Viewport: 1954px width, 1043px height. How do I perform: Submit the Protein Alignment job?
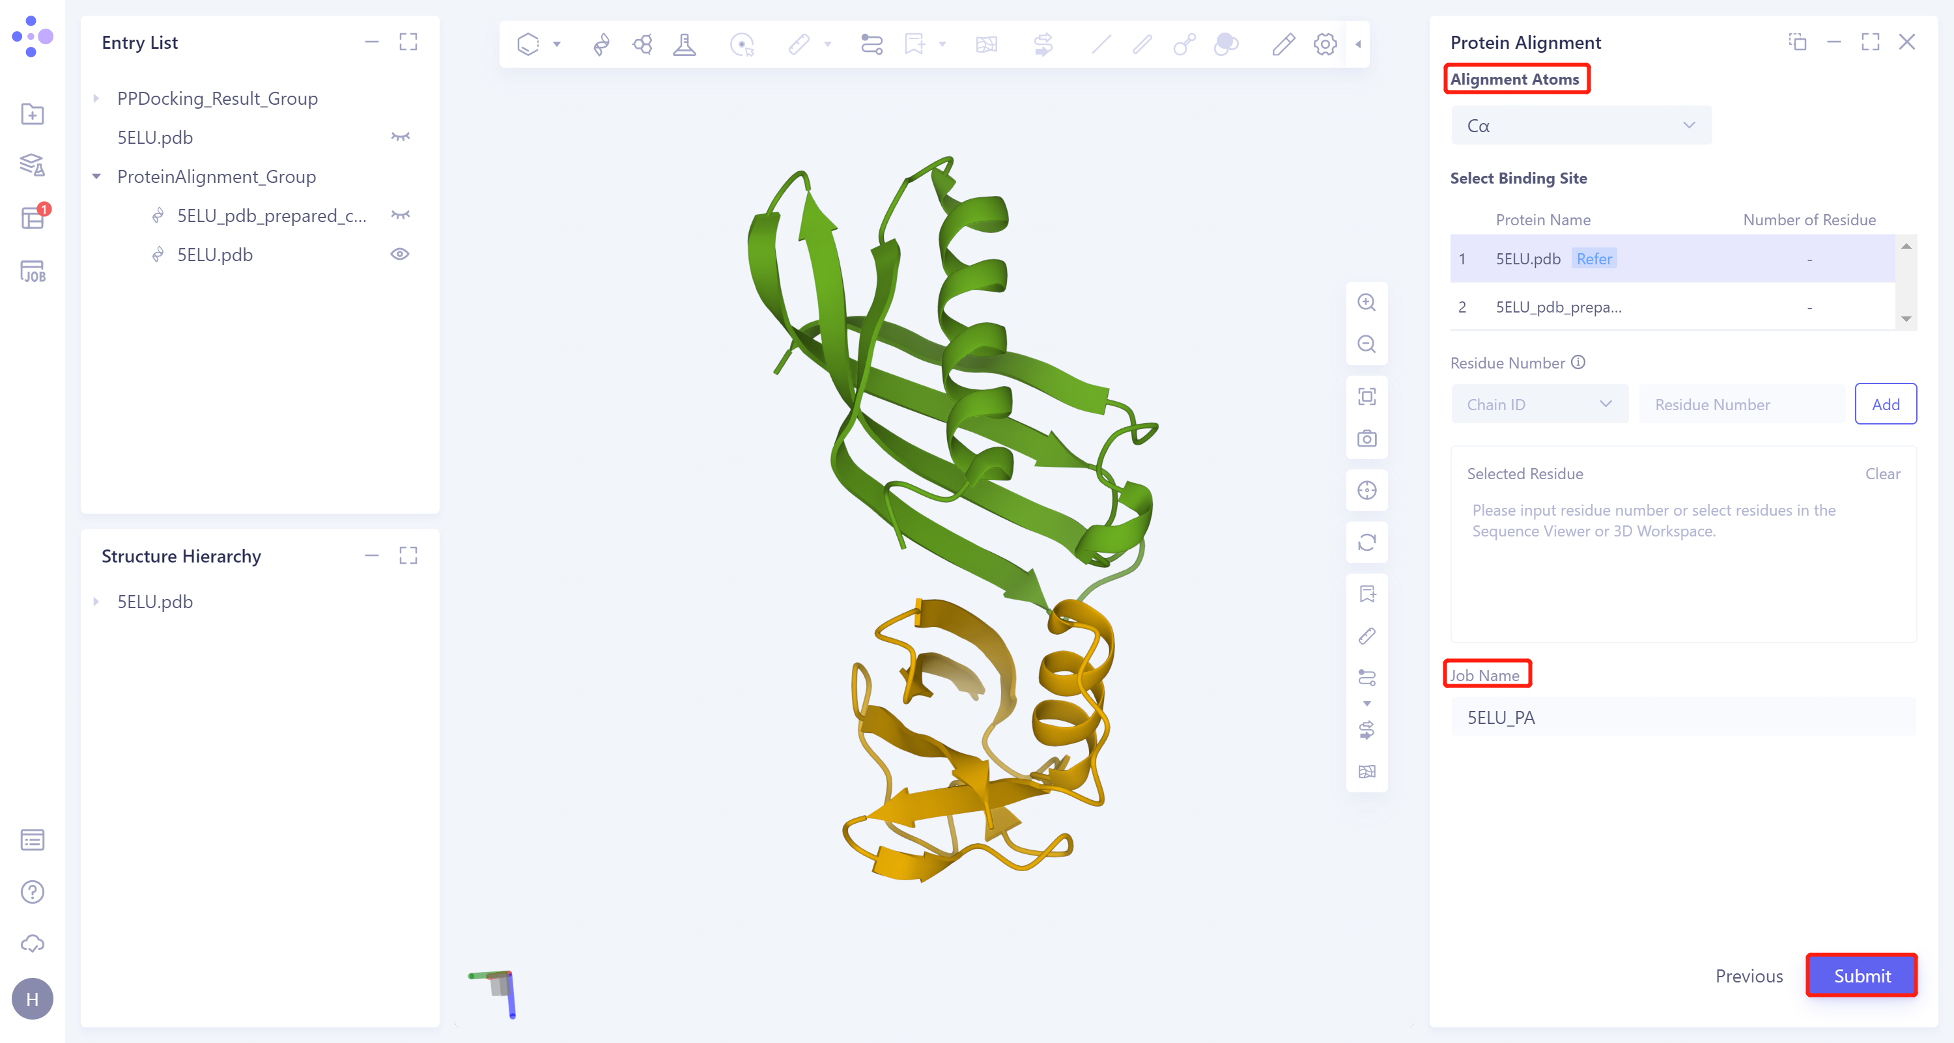point(1862,977)
